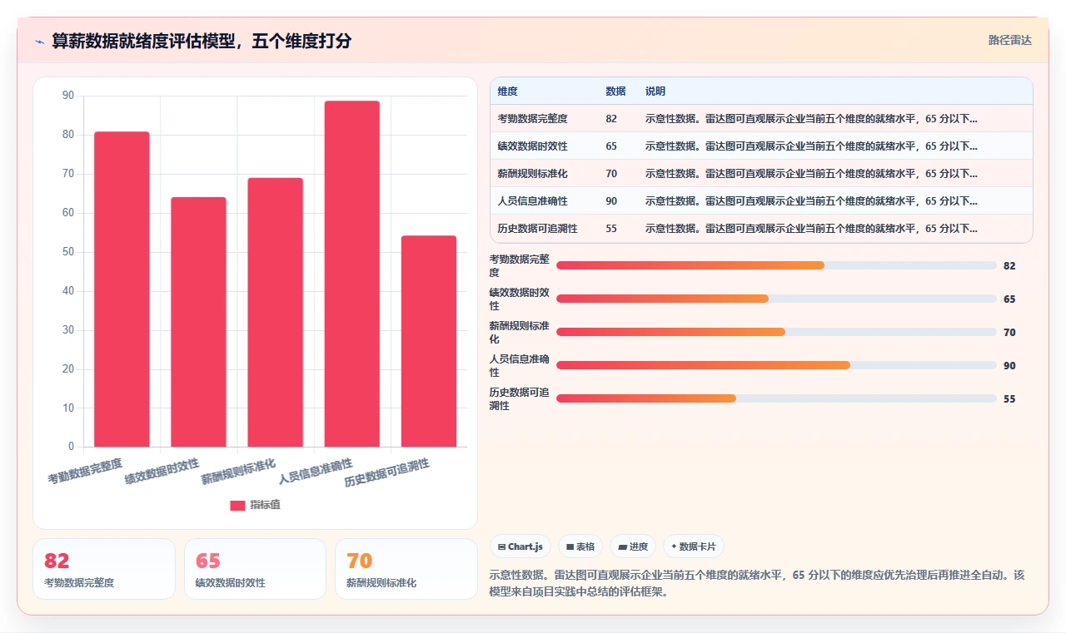1066x633 pixels.
Task: Click the 历史数据可追溯性 x-axis label
Action: click(x=387, y=472)
